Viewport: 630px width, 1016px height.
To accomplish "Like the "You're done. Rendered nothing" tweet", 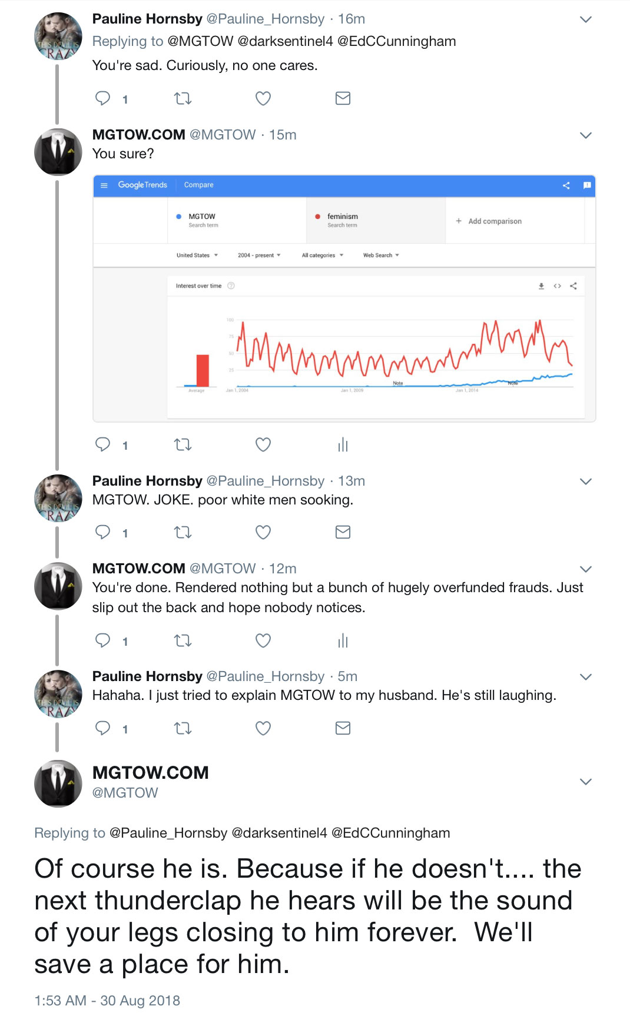I will pyautogui.click(x=263, y=640).
